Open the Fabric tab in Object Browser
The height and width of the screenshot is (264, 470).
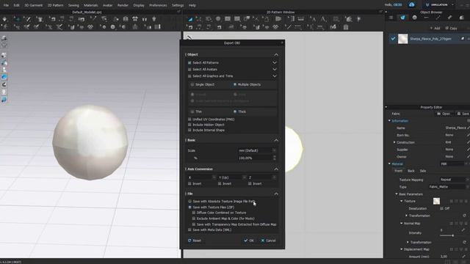pyautogui.click(x=402, y=18)
